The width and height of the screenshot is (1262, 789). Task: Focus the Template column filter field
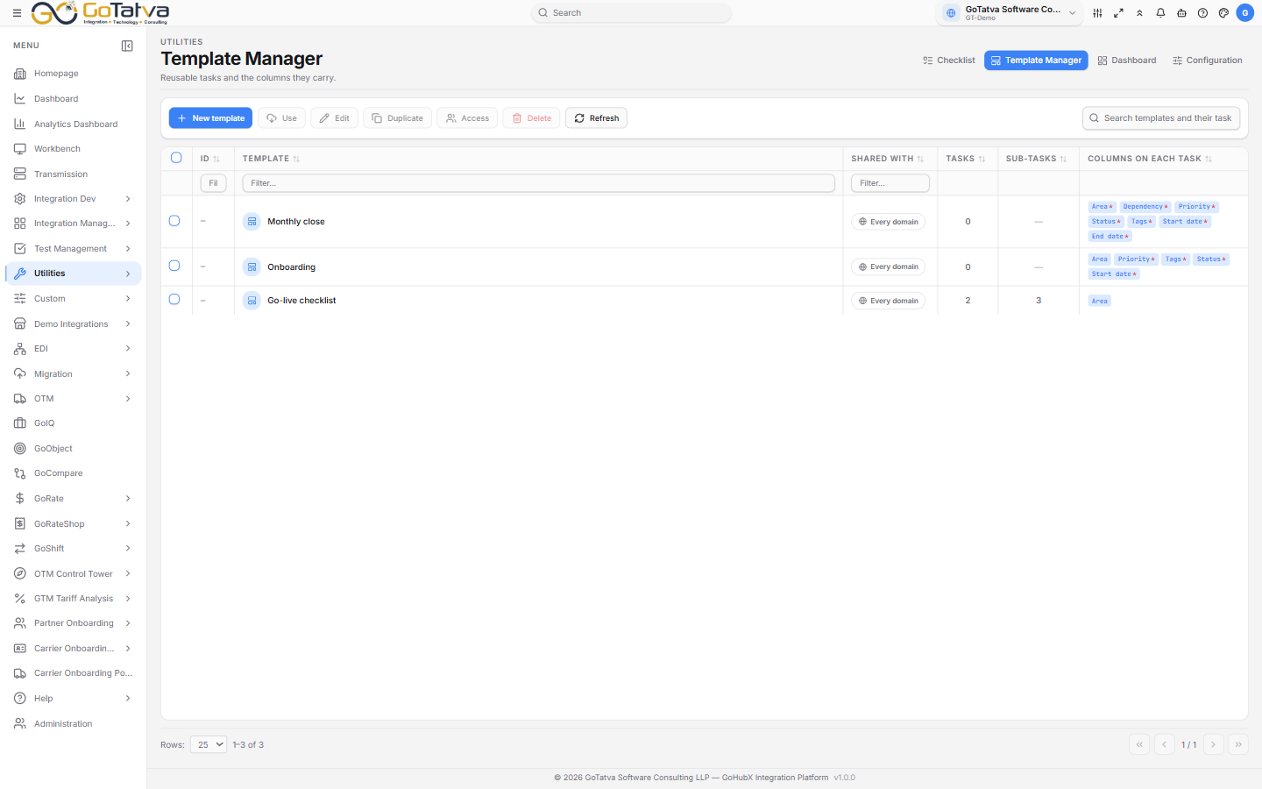pos(538,183)
